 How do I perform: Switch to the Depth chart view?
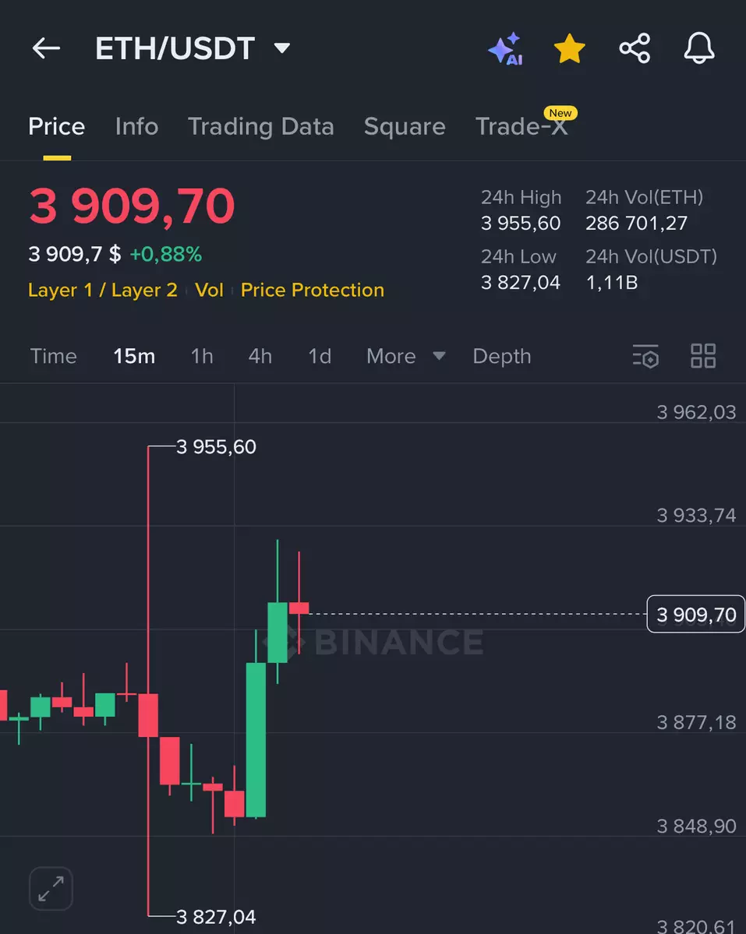501,357
